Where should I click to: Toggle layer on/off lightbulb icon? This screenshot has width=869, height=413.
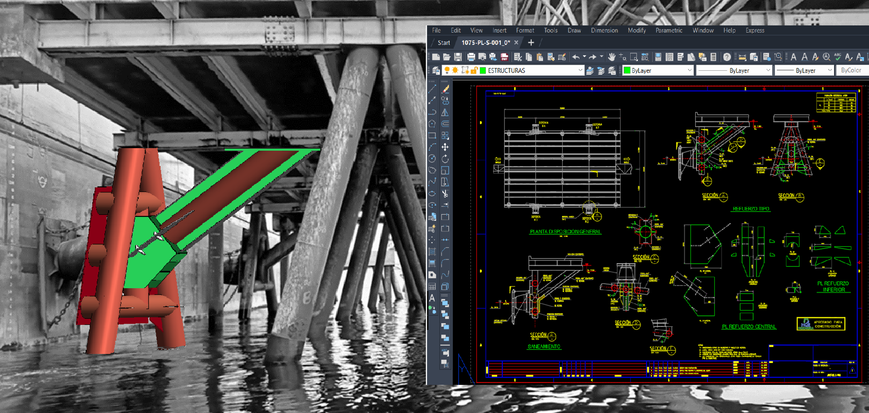pos(447,70)
